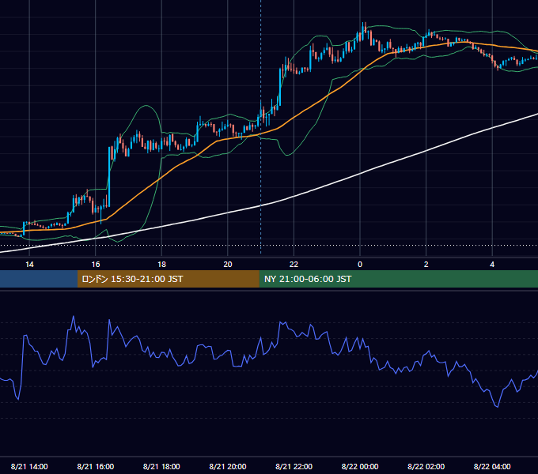Click the hour label 4 on time axis
538x474 pixels.
tap(492, 265)
